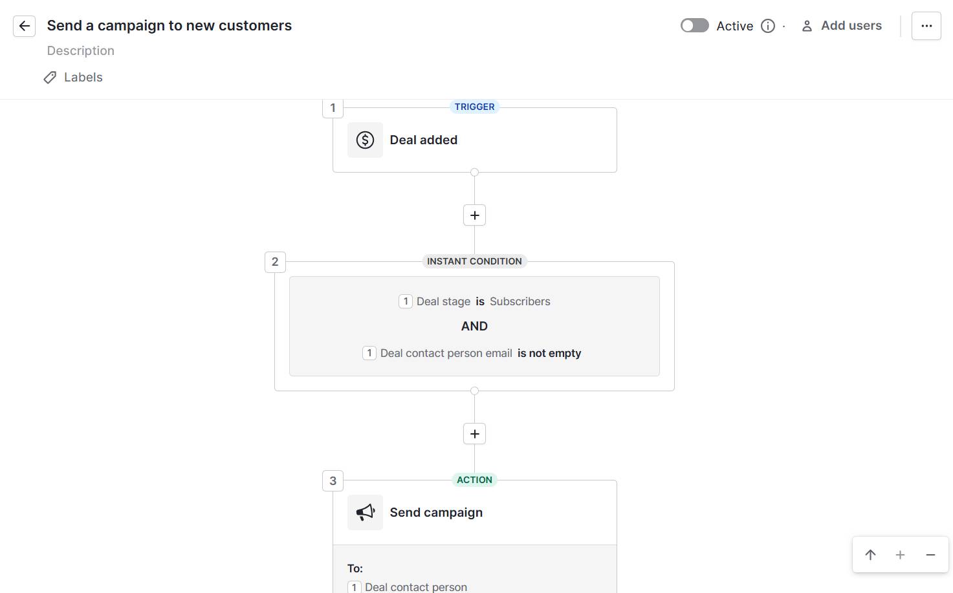Image resolution: width=953 pixels, height=593 pixels.
Task: Open the Send campaign action step
Action: pos(474,512)
